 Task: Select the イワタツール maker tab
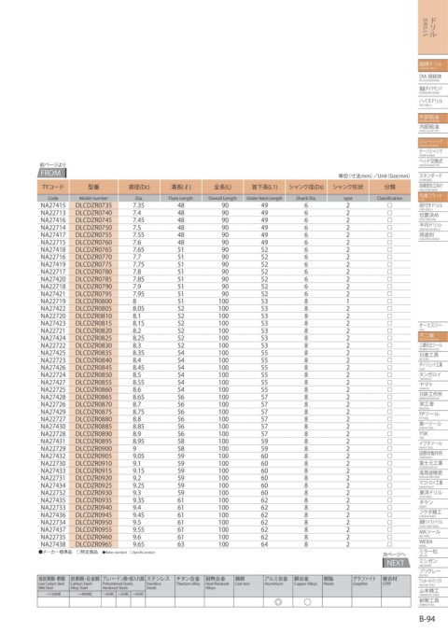pyautogui.click(x=433, y=444)
